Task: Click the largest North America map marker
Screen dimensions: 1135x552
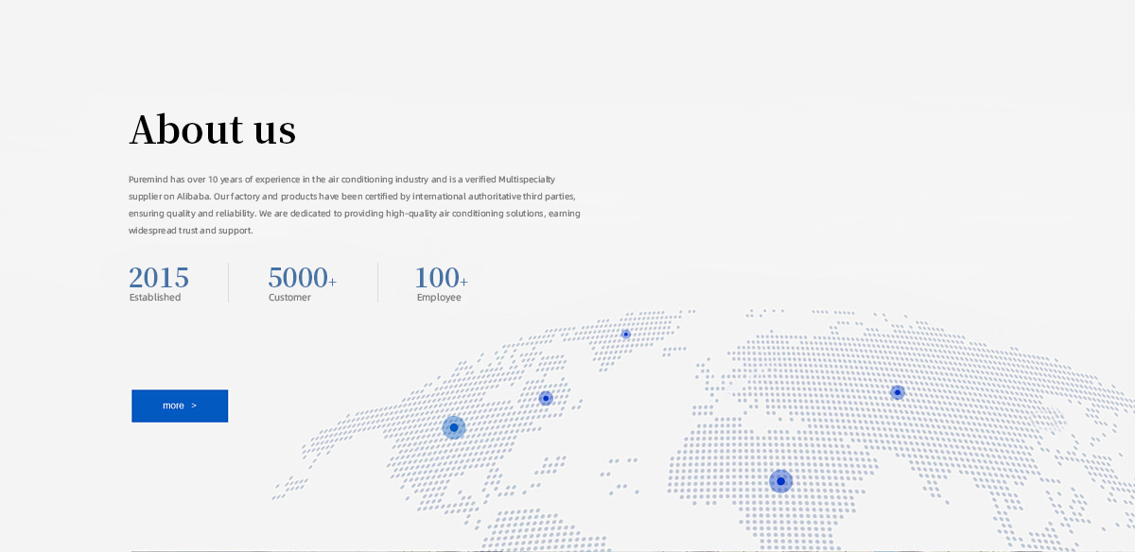Action: tap(454, 427)
